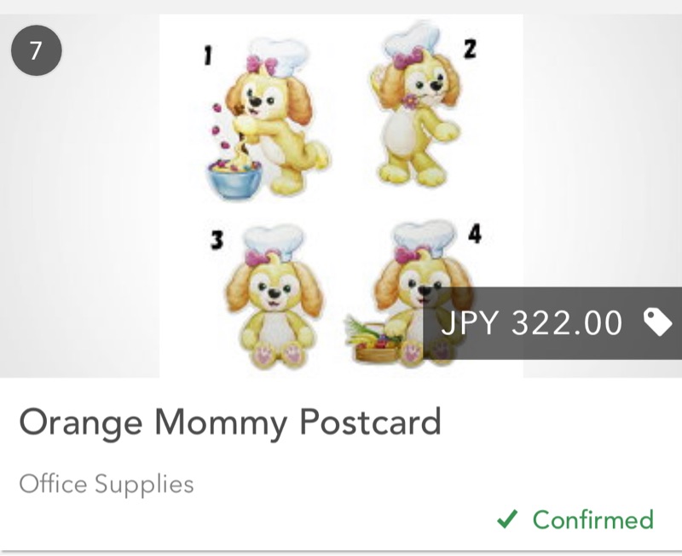Click the blue mixing bowl

pos(233,177)
